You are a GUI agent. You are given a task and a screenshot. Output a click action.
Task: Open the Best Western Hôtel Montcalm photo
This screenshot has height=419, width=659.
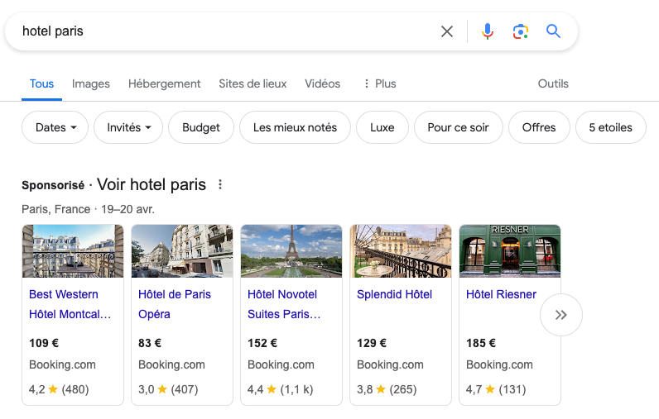73,250
